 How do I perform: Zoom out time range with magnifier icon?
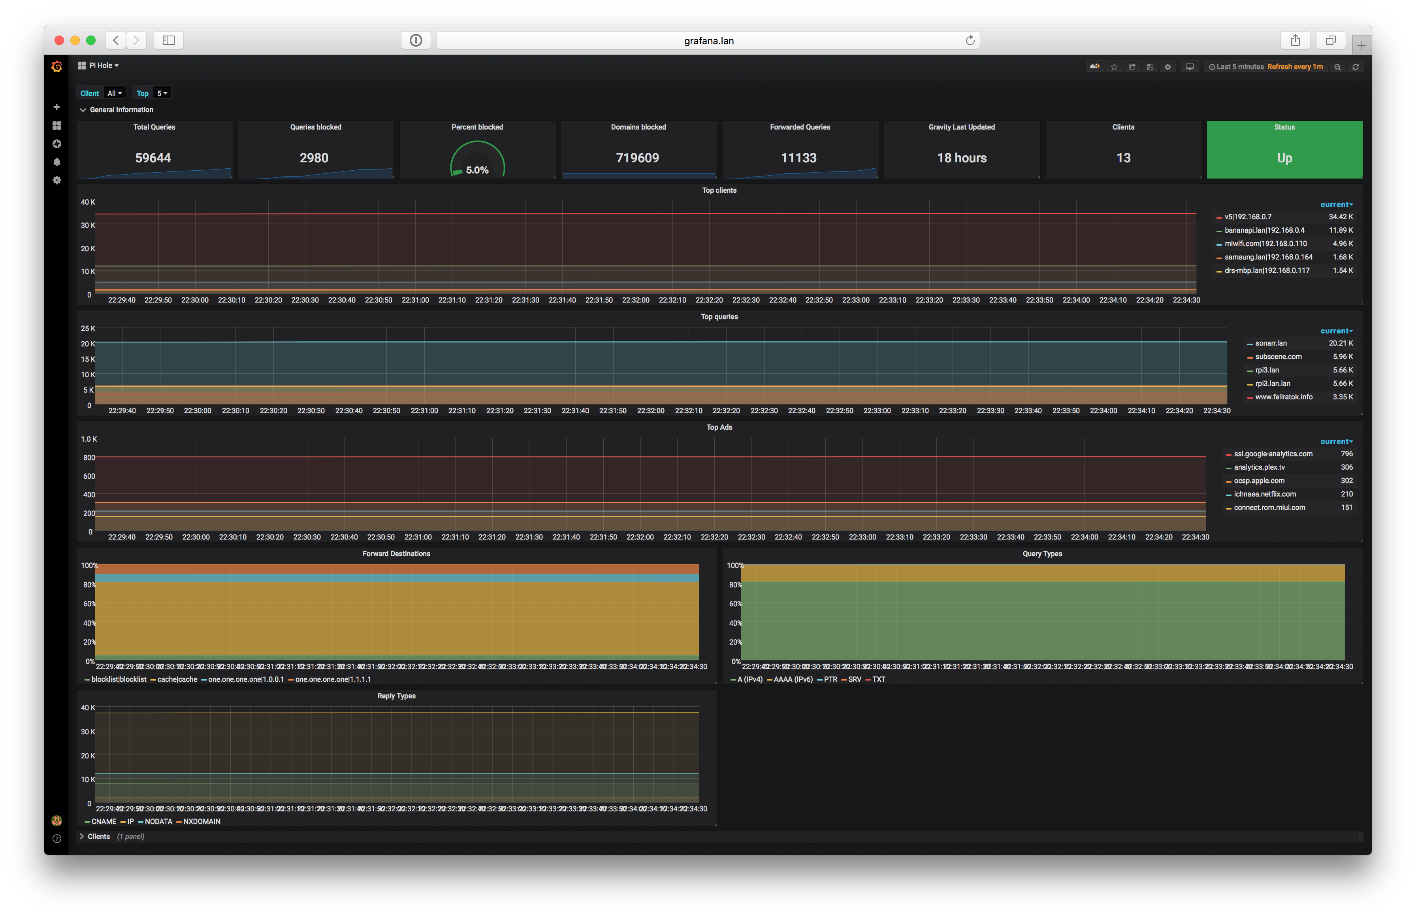(1337, 67)
